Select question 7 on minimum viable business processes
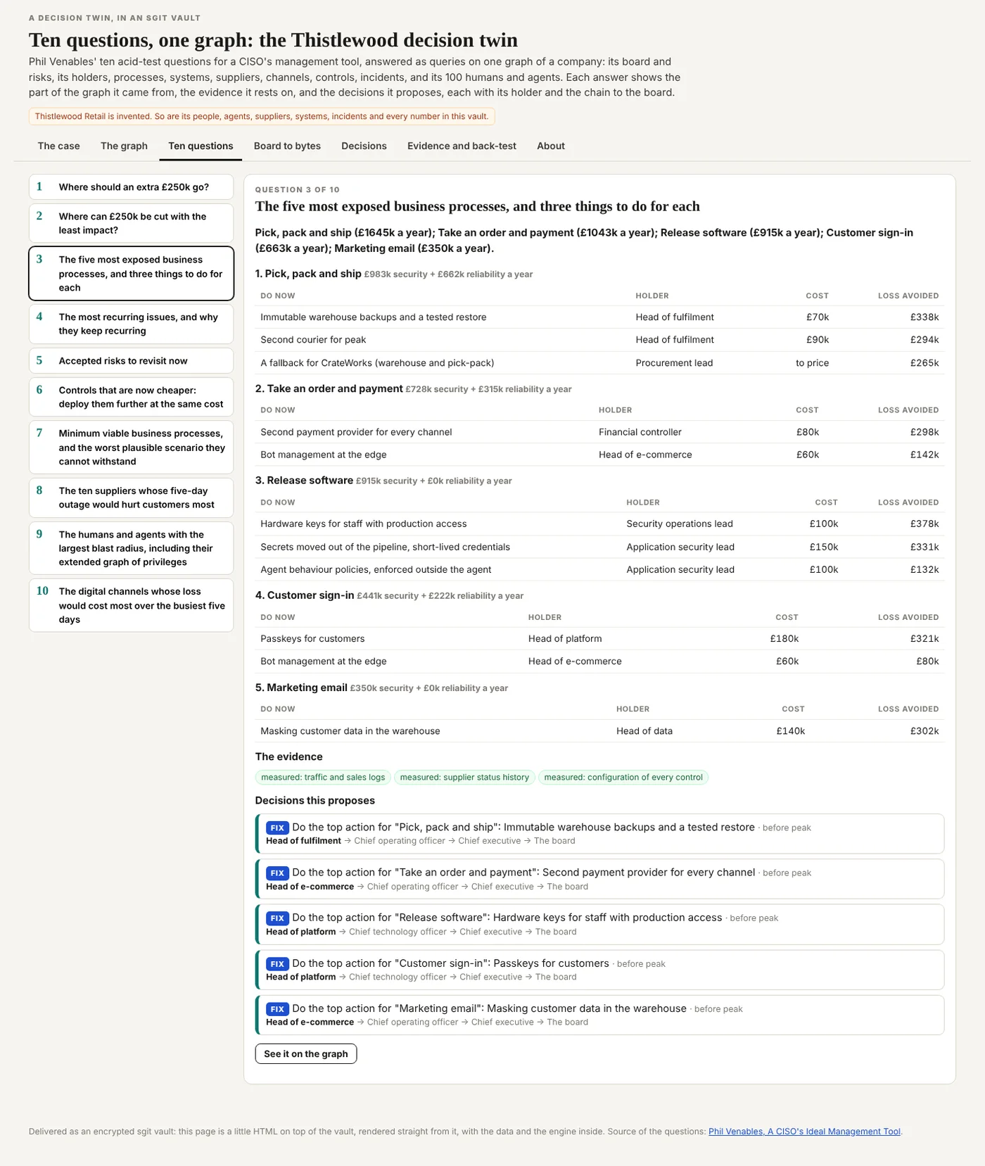The image size is (985, 1166). pos(131,447)
